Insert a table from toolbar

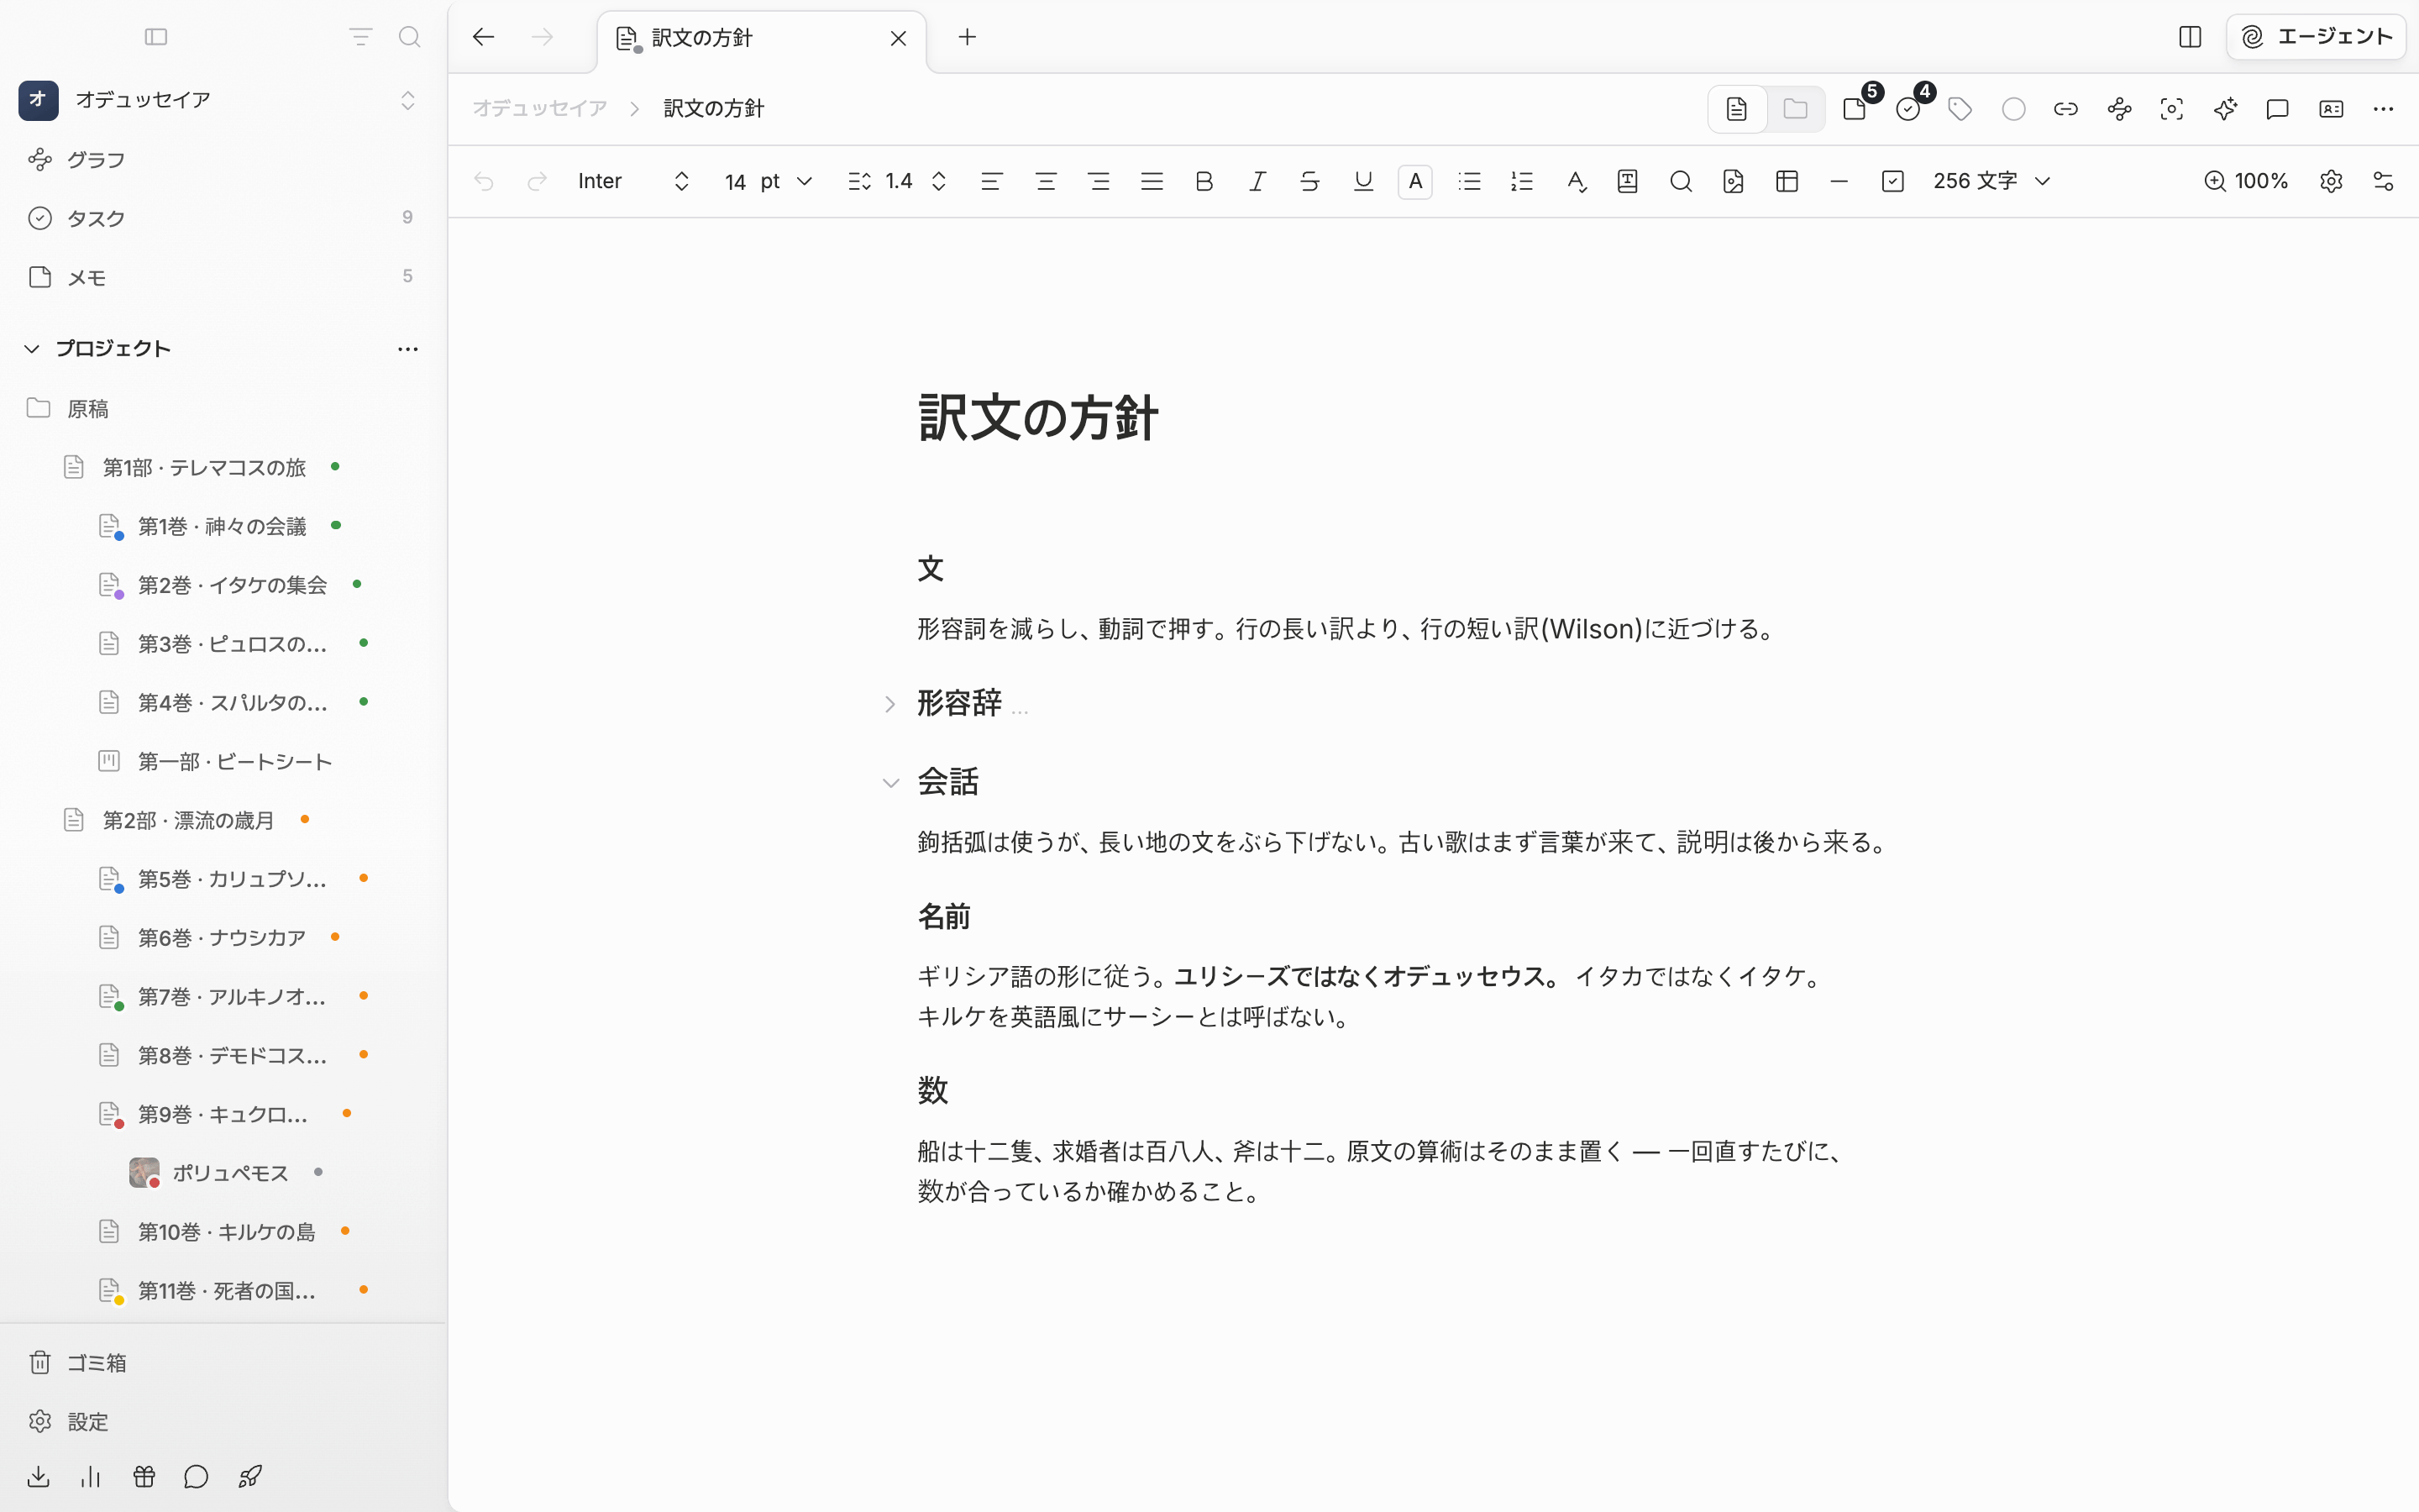1787,181
